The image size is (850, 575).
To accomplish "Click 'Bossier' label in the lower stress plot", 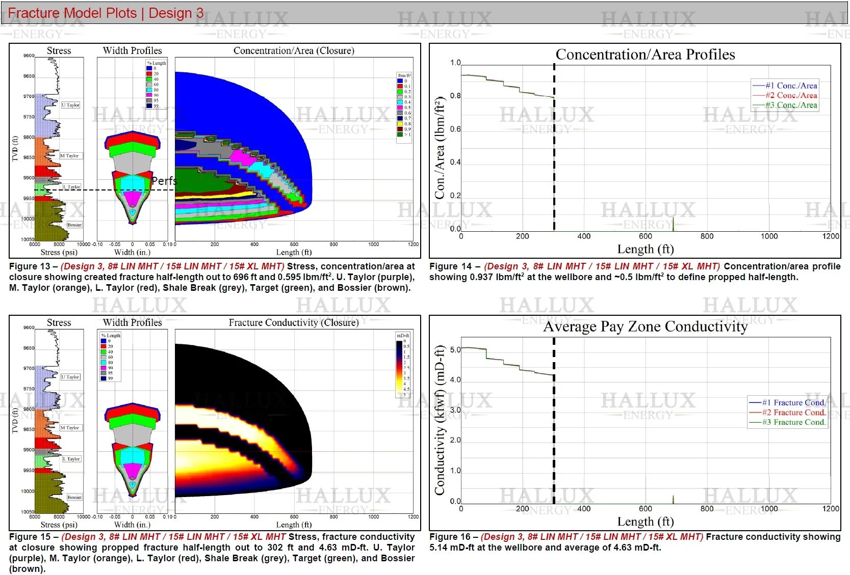I will tap(74, 497).
